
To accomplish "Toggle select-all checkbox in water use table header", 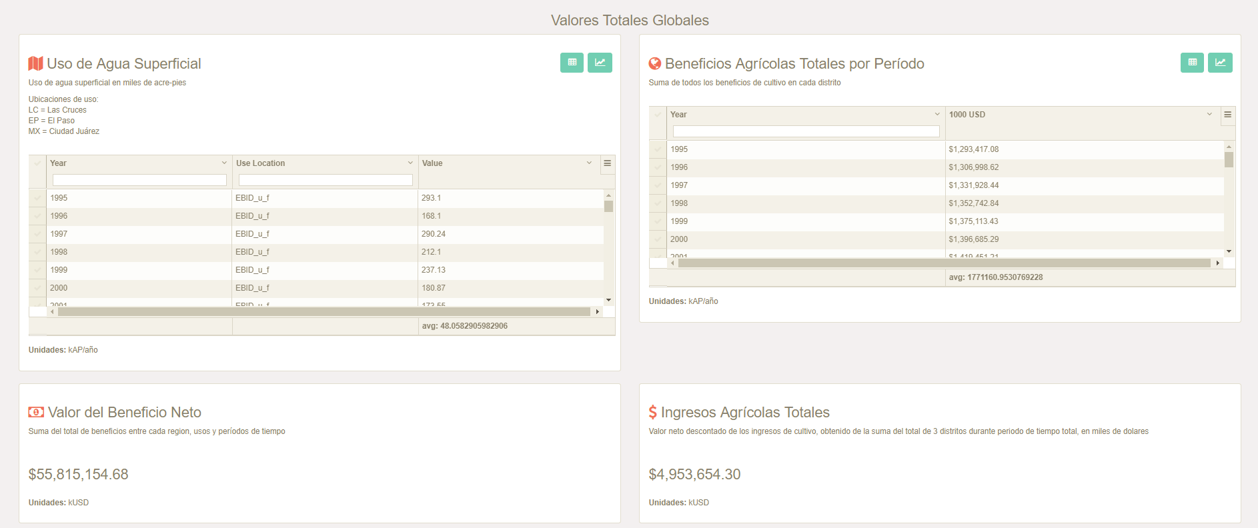I will point(38,163).
